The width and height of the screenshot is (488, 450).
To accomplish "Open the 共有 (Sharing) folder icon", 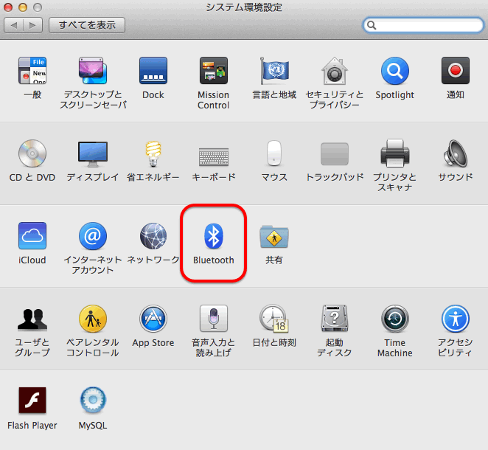I will pyautogui.click(x=273, y=237).
